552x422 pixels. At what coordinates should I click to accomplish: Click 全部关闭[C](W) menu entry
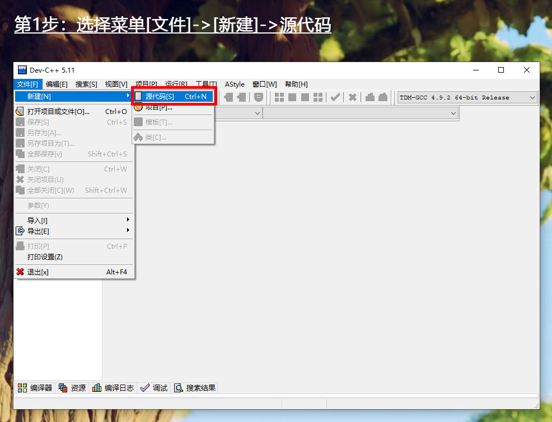(73, 190)
